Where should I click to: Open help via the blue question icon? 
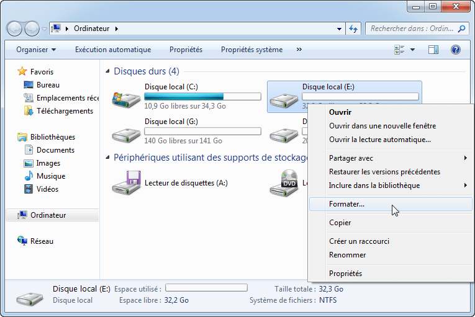click(456, 50)
